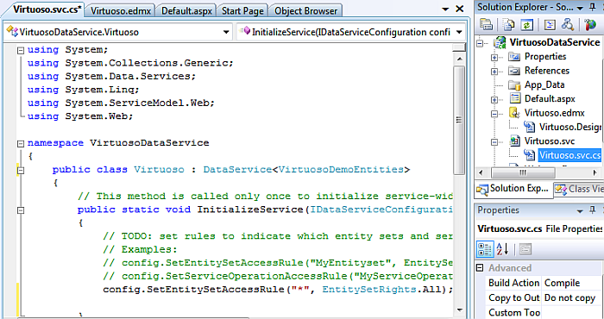Image resolution: width=604 pixels, height=319 pixels.
Task: Click VirtuosoDemoEntities in the class declaration
Action: (341, 170)
